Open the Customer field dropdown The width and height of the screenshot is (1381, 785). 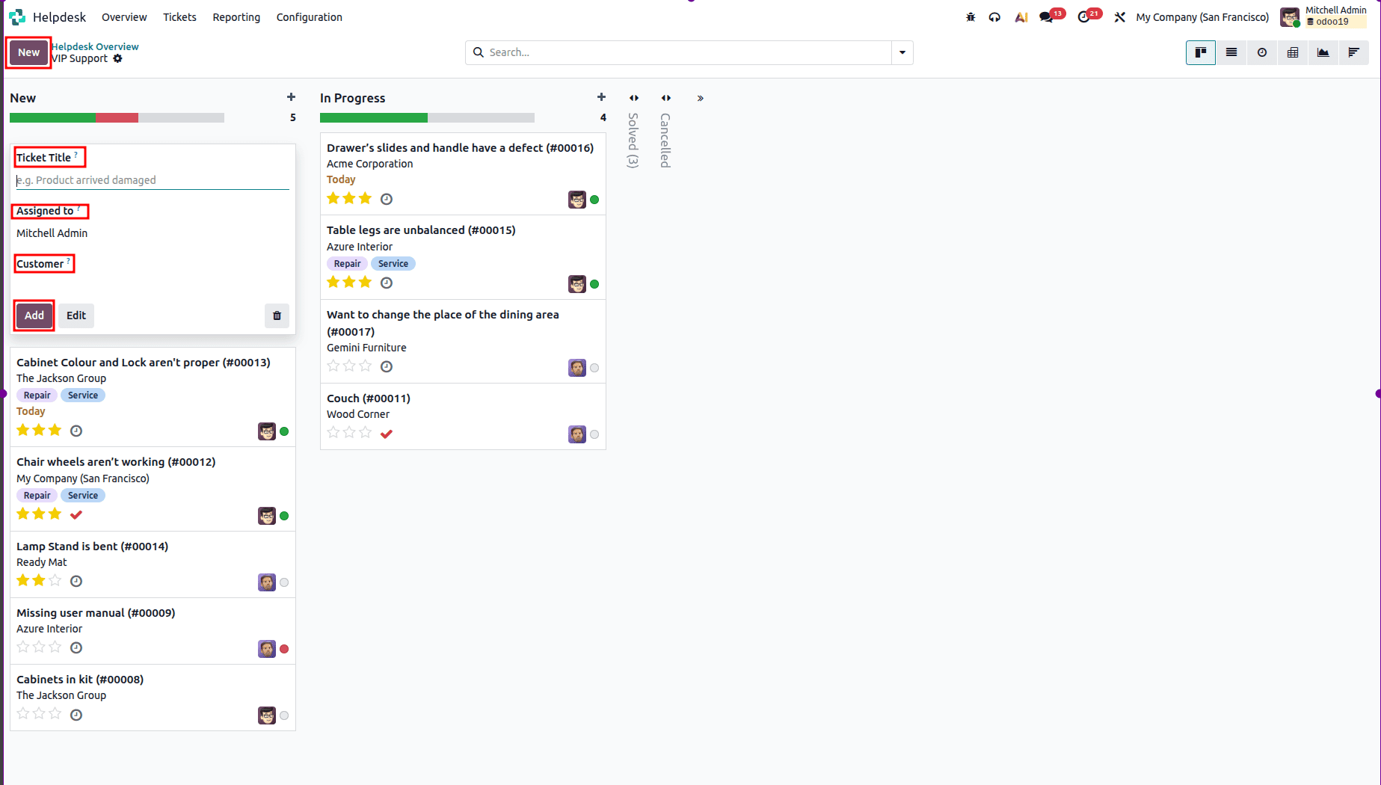(x=153, y=284)
